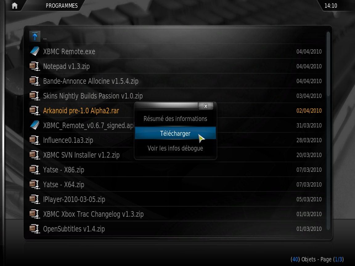This screenshot has width=355, height=266.
Task: Select Bande-Annonce Allocine v1.5.4.zip filename
Action: click(91, 81)
